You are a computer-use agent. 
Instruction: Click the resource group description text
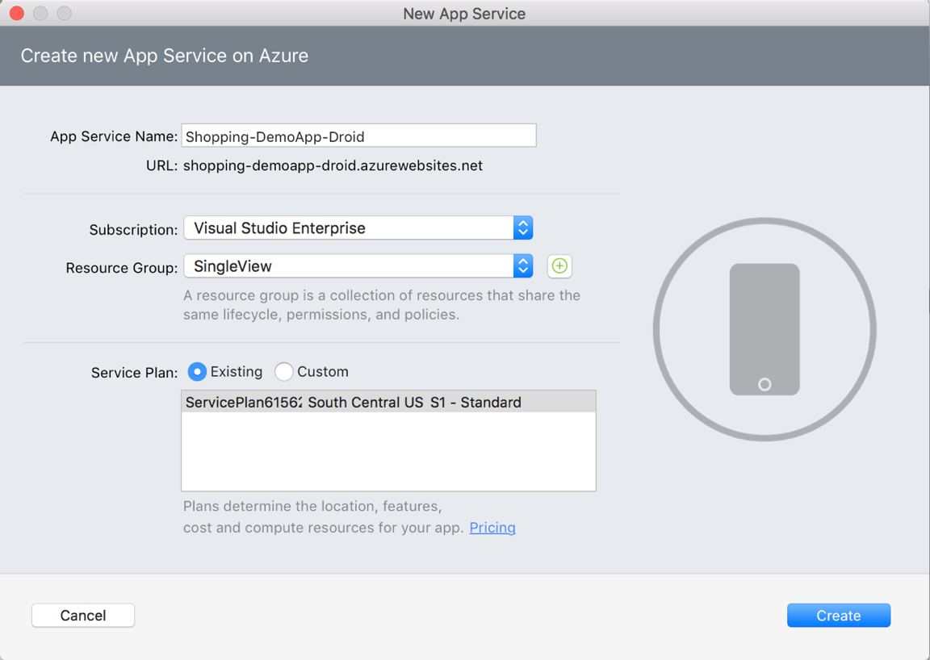click(x=382, y=305)
